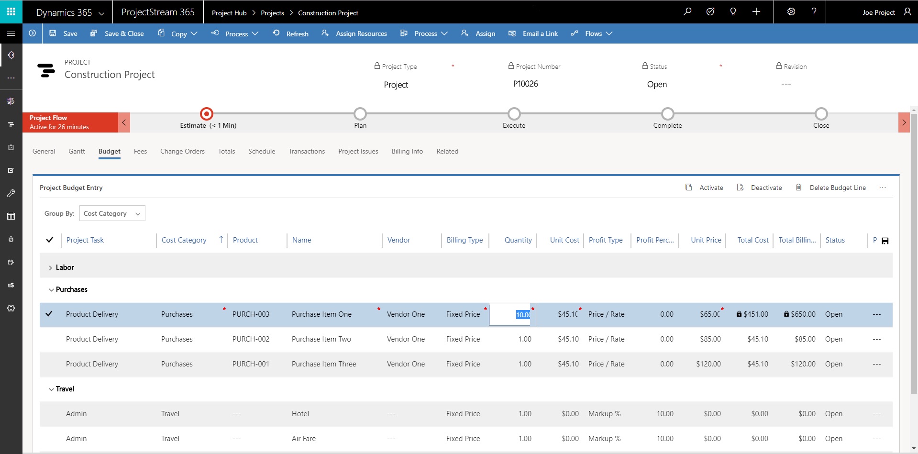
Task: Expand the Labor group
Action: [x=50, y=268]
